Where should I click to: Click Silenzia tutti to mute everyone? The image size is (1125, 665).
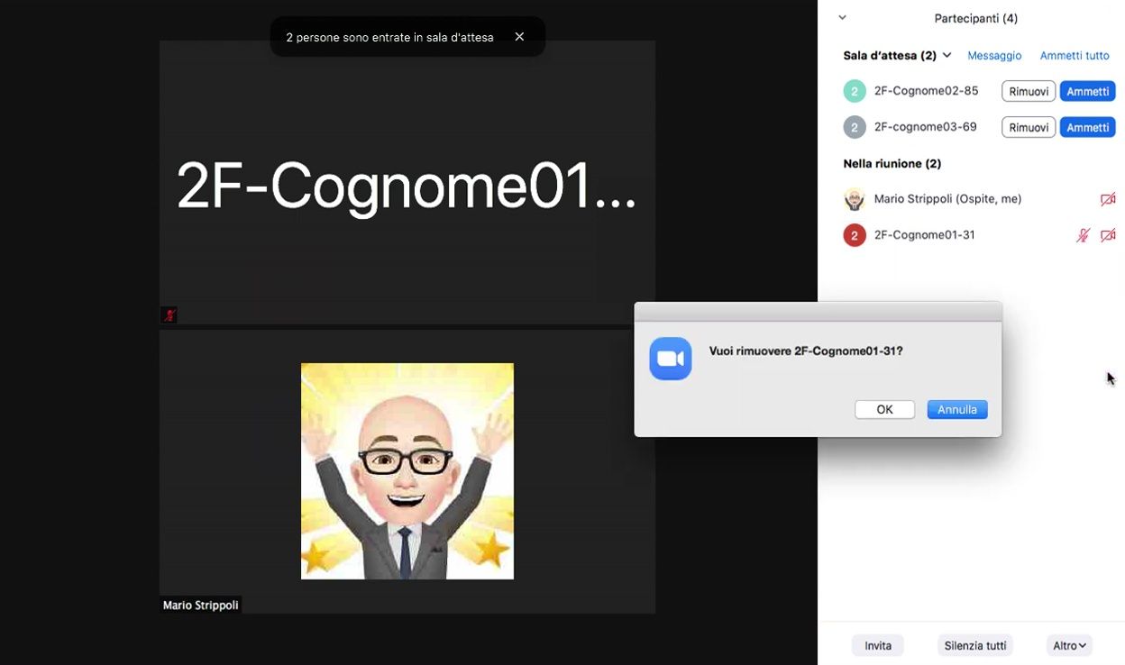(975, 645)
